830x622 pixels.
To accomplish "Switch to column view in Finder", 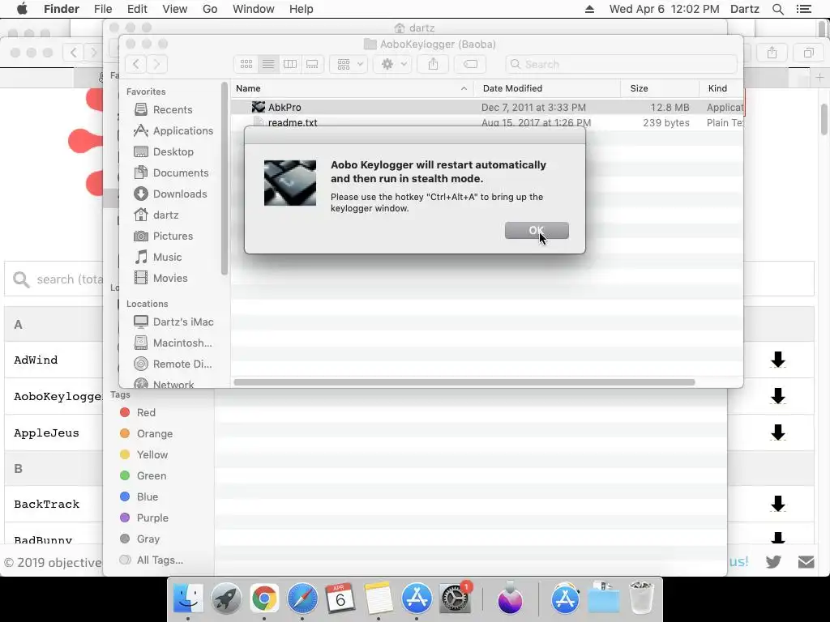I will coord(290,64).
